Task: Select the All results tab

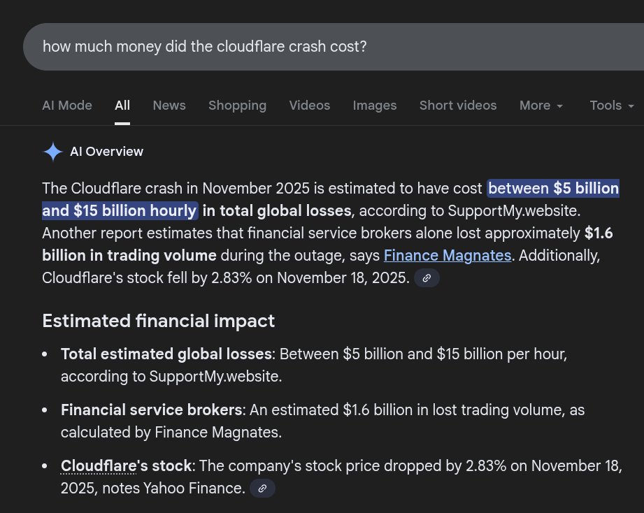Action: click(x=122, y=106)
